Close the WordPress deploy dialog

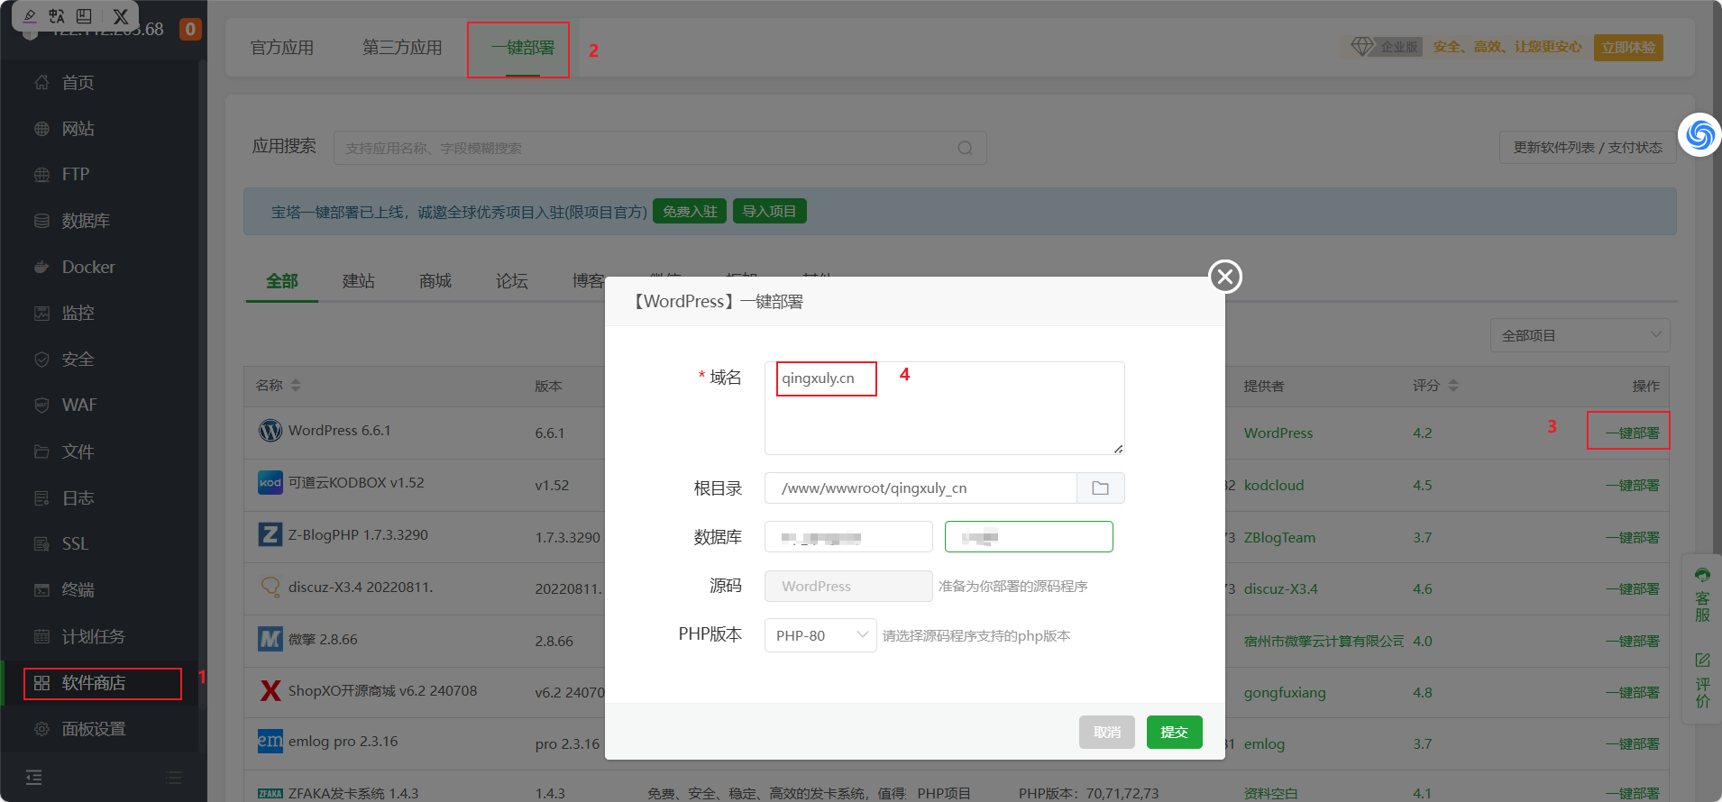1225,277
